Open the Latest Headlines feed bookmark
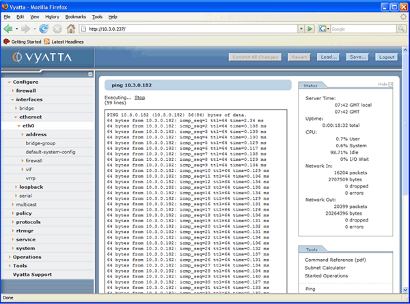 click(x=71, y=42)
